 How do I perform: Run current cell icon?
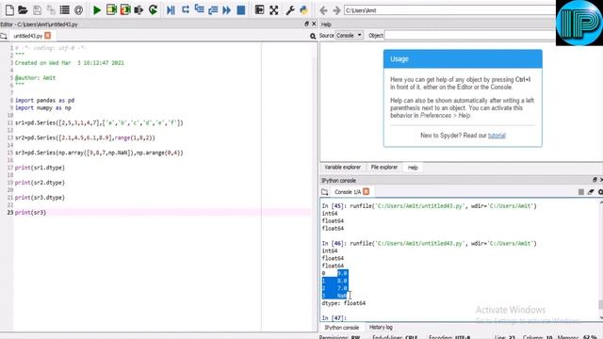(x=111, y=10)
